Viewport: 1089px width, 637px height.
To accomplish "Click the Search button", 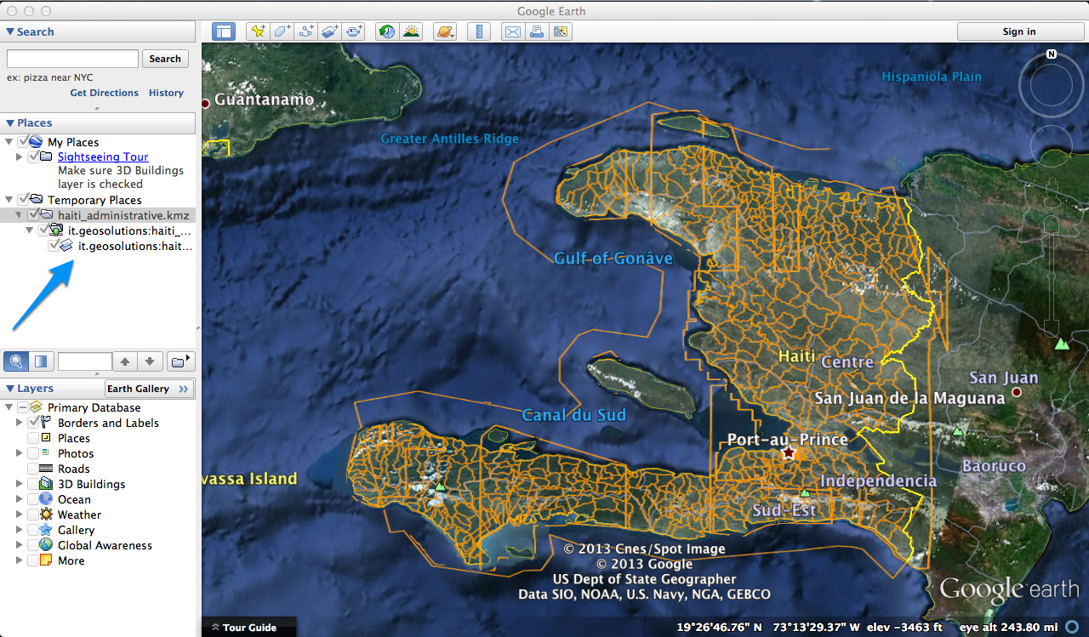I will tap(165, 59).
